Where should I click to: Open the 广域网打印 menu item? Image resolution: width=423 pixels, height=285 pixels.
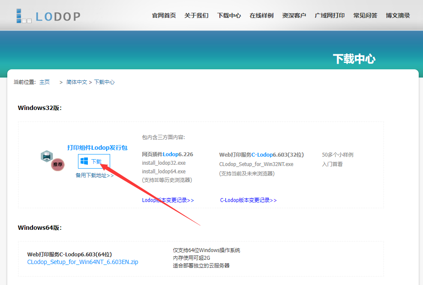tap(330, 15)
